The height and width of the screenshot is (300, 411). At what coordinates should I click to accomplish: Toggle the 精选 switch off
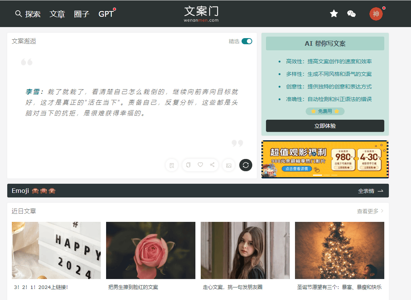click(247, 41)
